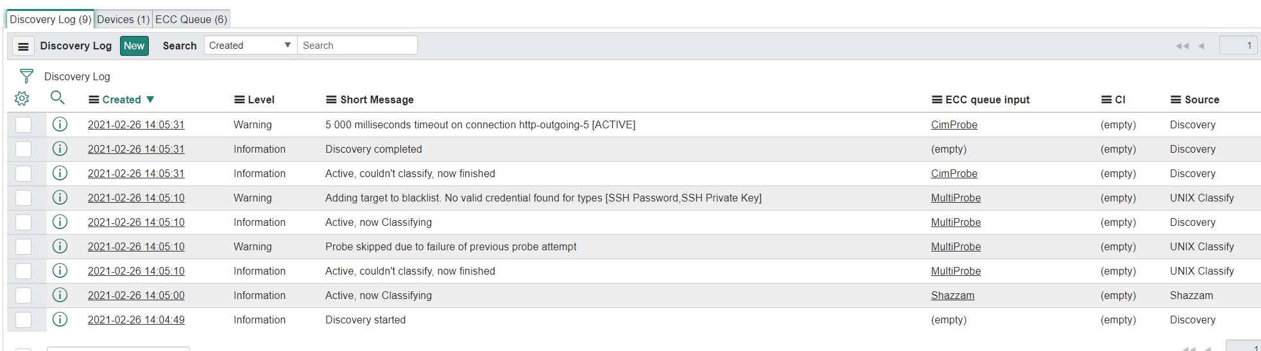Switch to the ECC Queue (6) tab
The height and width of the screenshot is (351, 1261).
point(191,19)
